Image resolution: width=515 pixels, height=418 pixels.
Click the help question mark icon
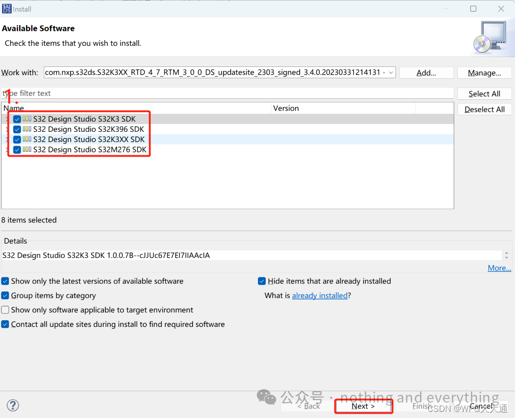(13, 405)
